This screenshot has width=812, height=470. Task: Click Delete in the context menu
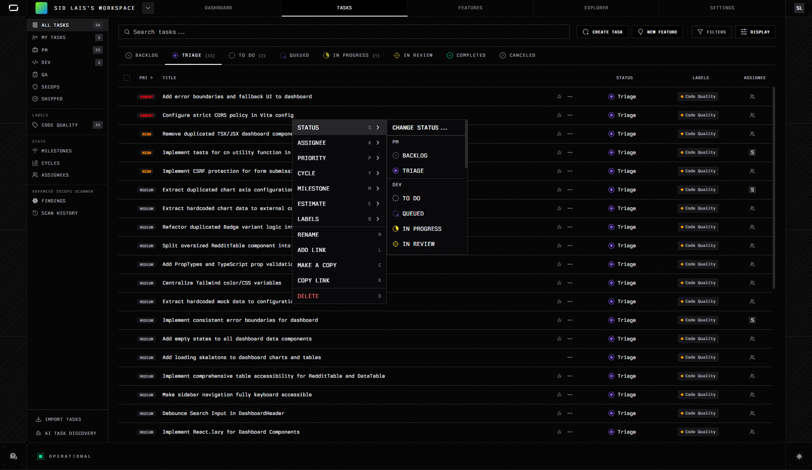tap(308, 296)
